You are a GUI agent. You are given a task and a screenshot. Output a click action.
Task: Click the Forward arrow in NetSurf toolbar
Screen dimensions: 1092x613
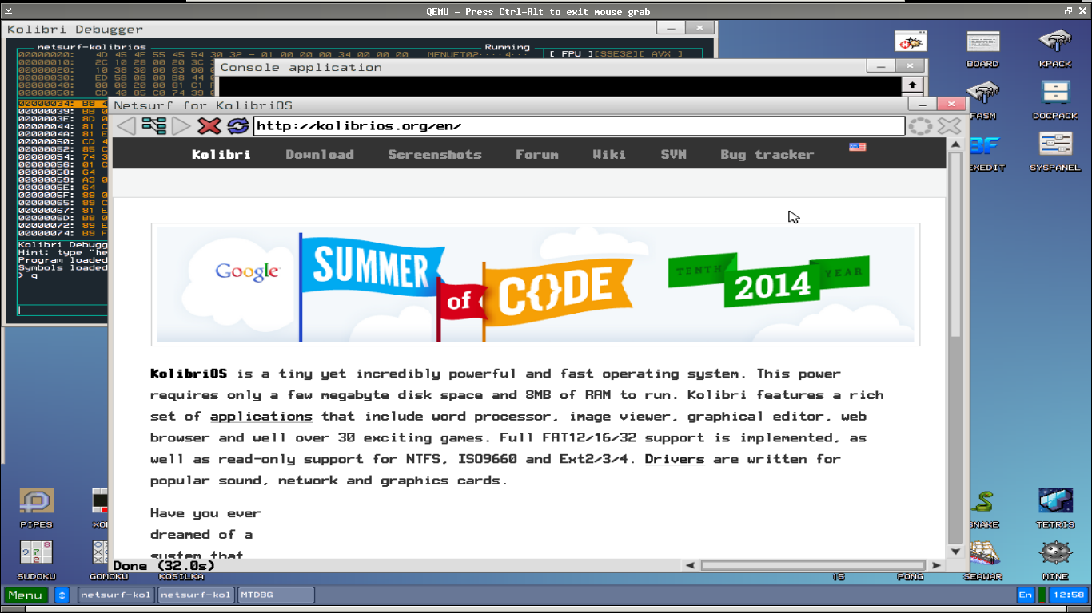click(181, 125)
